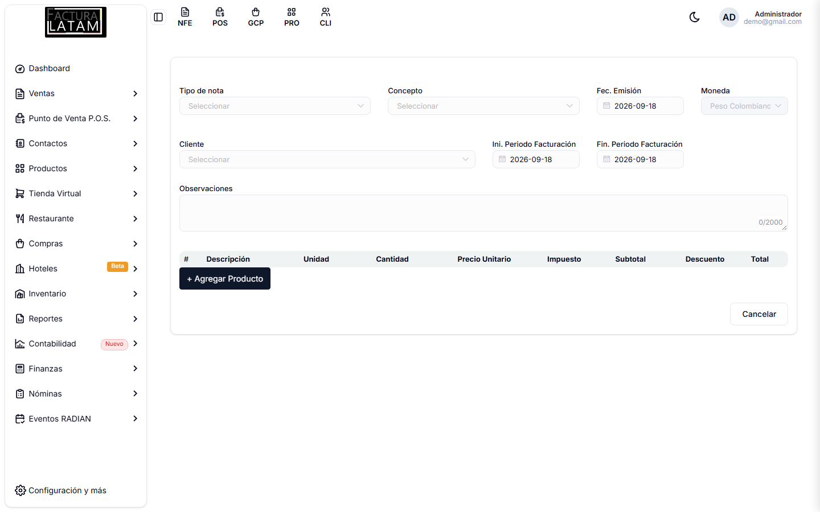Click the Descuento column header
This screenshot has height=512, width=820.
coord(705,259)
